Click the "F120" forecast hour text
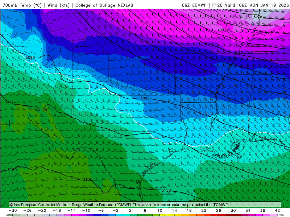Image resolution: width=290 pixels, height=217 pixels. [217, 5]
